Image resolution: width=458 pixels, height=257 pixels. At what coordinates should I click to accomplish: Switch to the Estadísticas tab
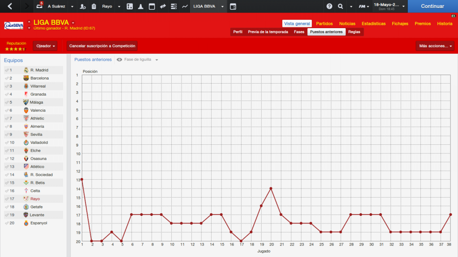(x=373, y=24)
